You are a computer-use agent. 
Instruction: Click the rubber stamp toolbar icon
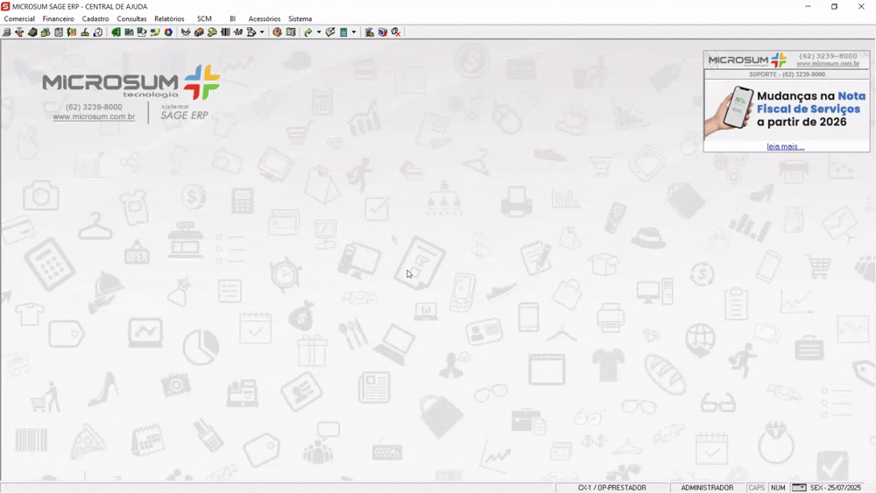85,32
